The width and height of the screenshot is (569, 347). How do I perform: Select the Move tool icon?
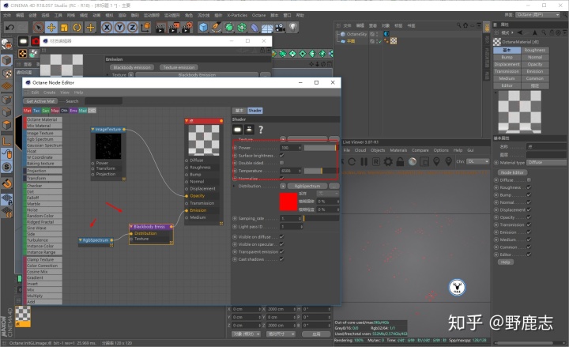tap(51, 27)
